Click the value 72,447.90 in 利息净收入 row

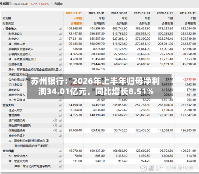(75, 33)
